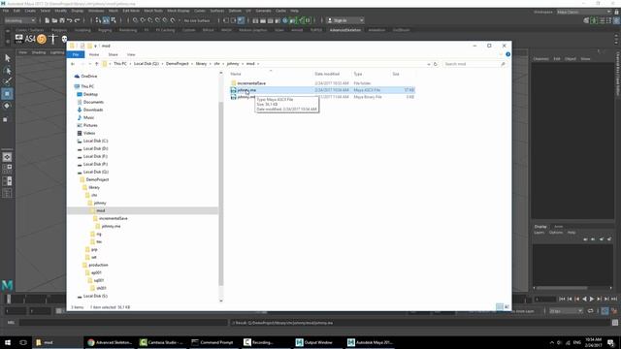Click the Explorer navigation pane vertical scrollbar
621x349 pixels.
click(221, 194)
